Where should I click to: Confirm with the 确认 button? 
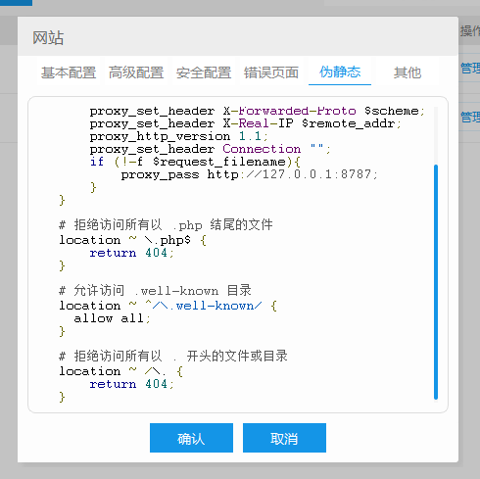(191, 438)
